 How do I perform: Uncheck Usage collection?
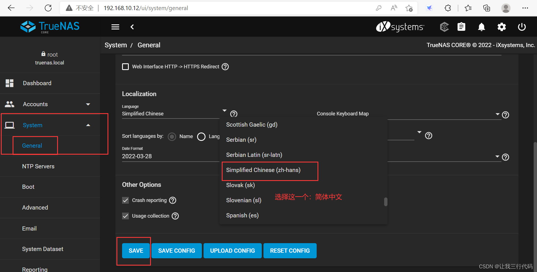[x=125, y=216]
